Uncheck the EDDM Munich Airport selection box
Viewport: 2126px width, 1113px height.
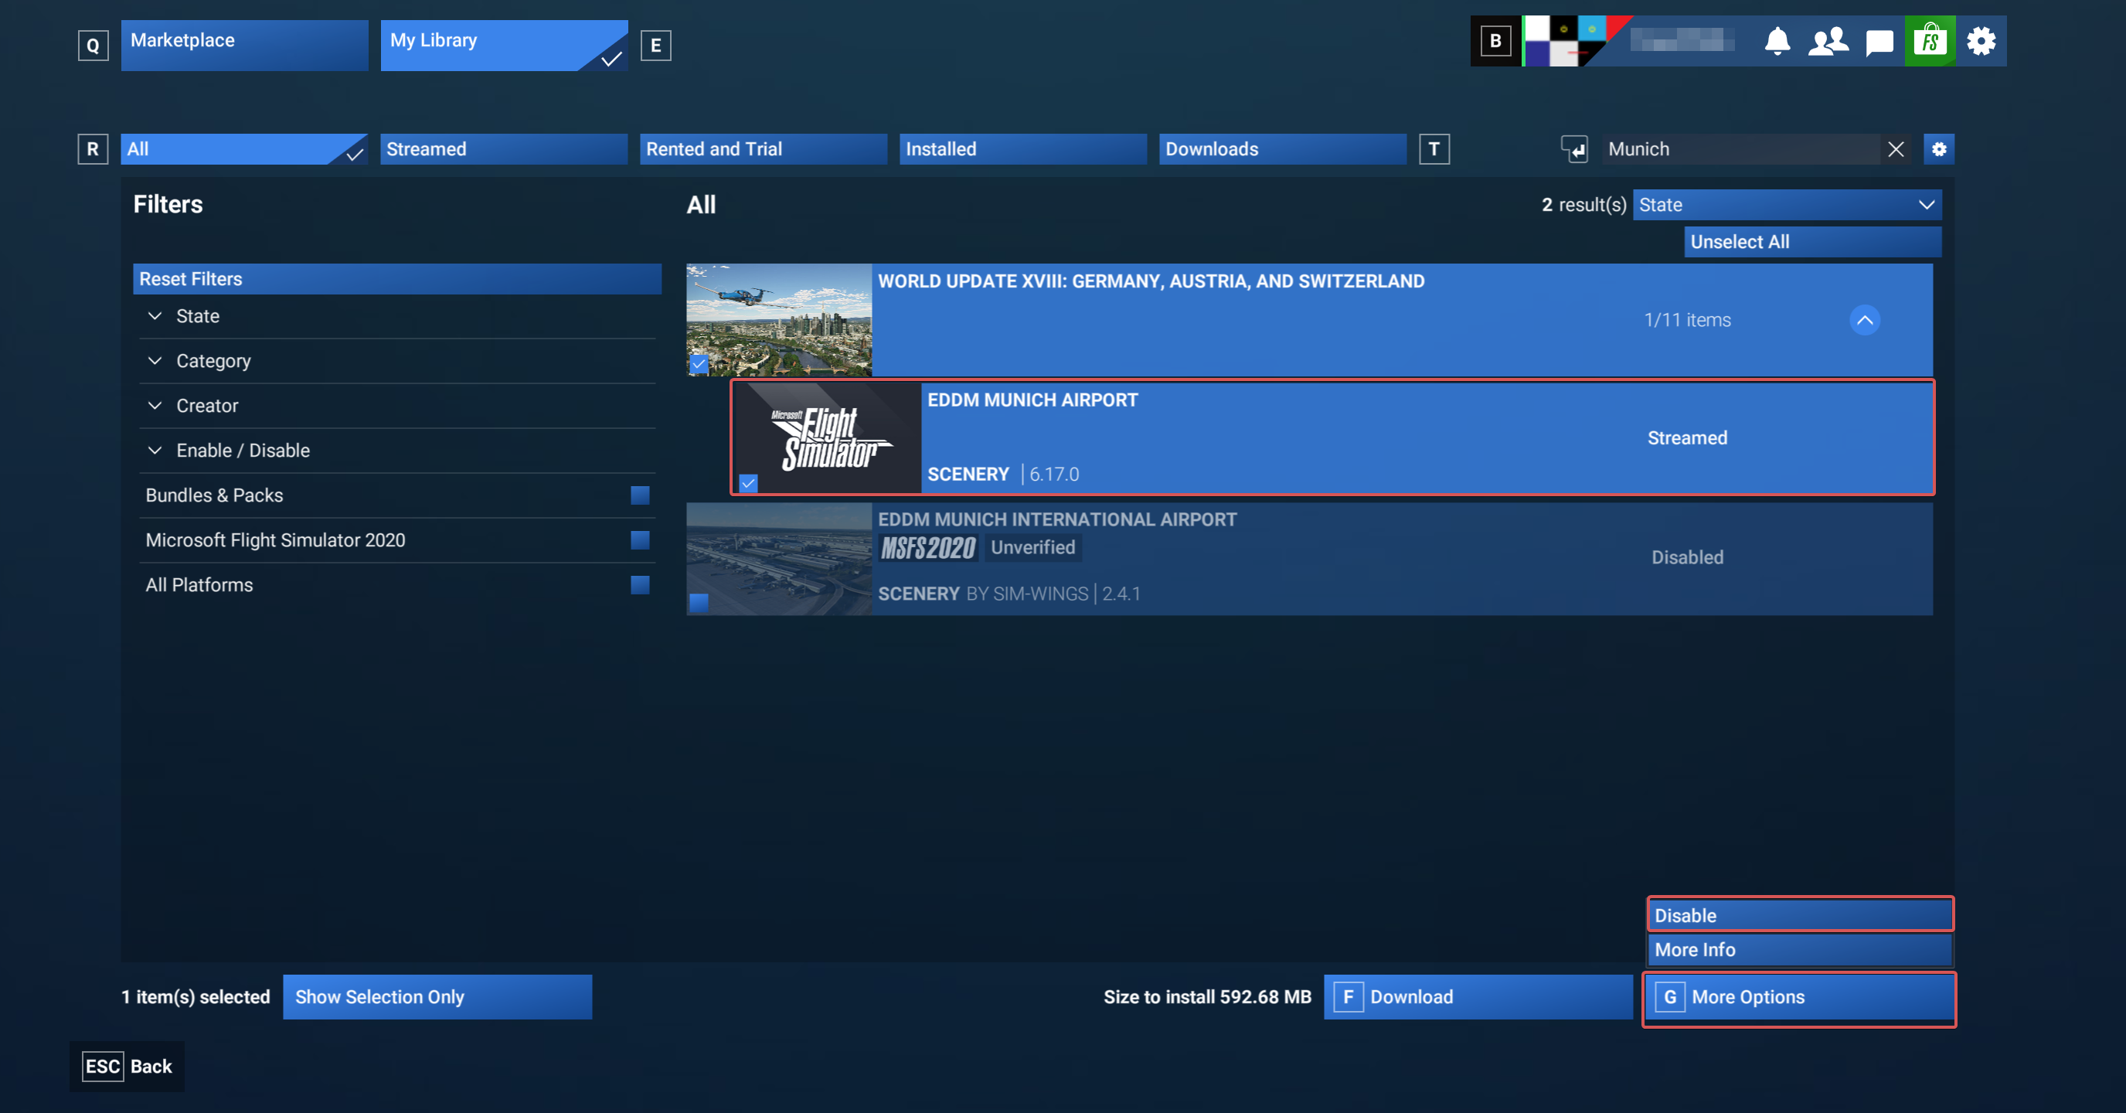coord(748,483)
